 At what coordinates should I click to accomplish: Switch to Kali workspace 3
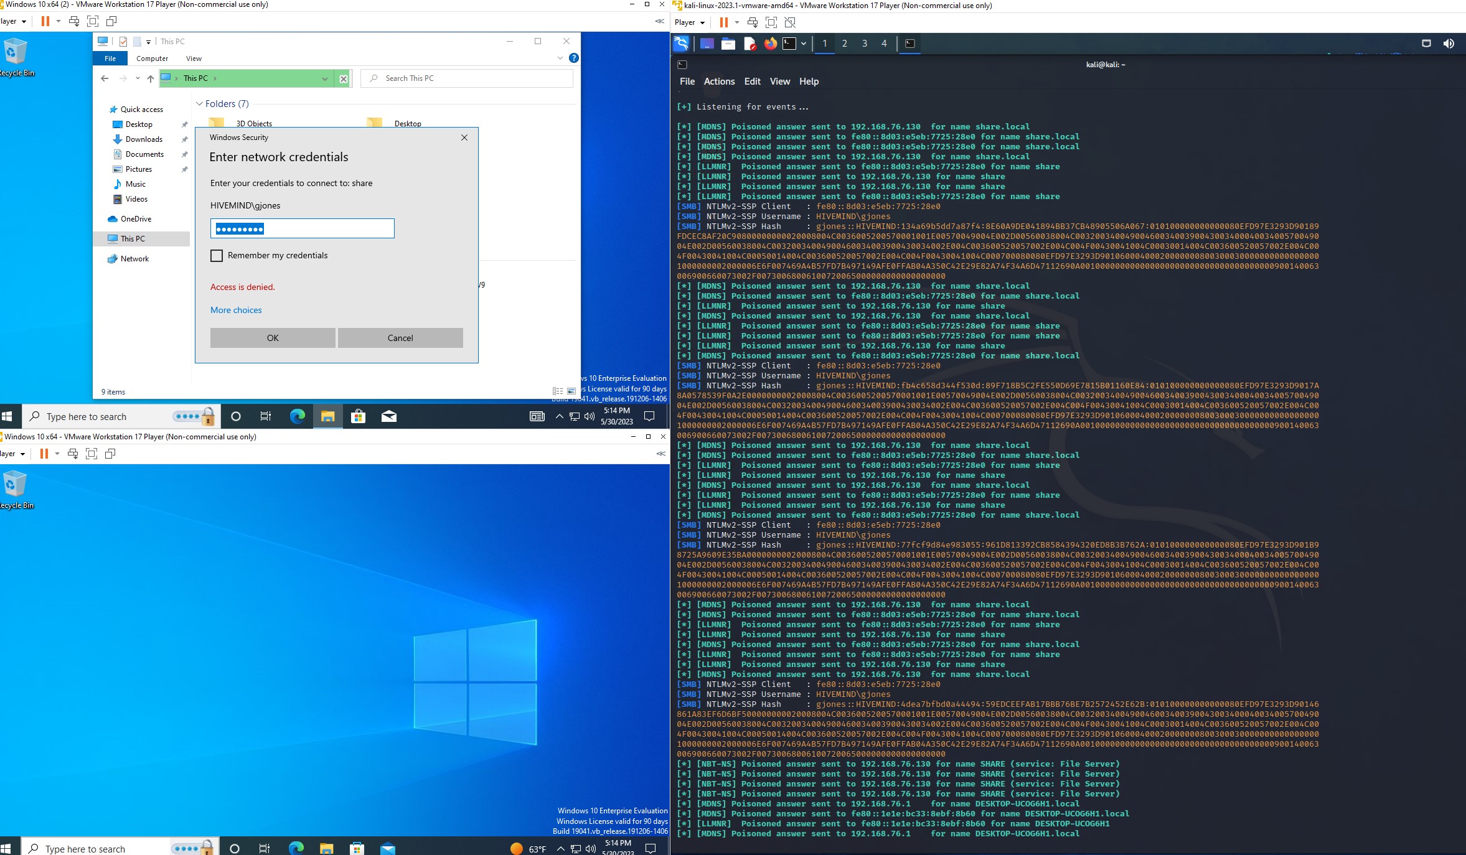[864, 44]
